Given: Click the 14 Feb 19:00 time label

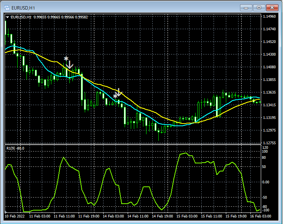Looking at the screenshot, I should (163, 216).
